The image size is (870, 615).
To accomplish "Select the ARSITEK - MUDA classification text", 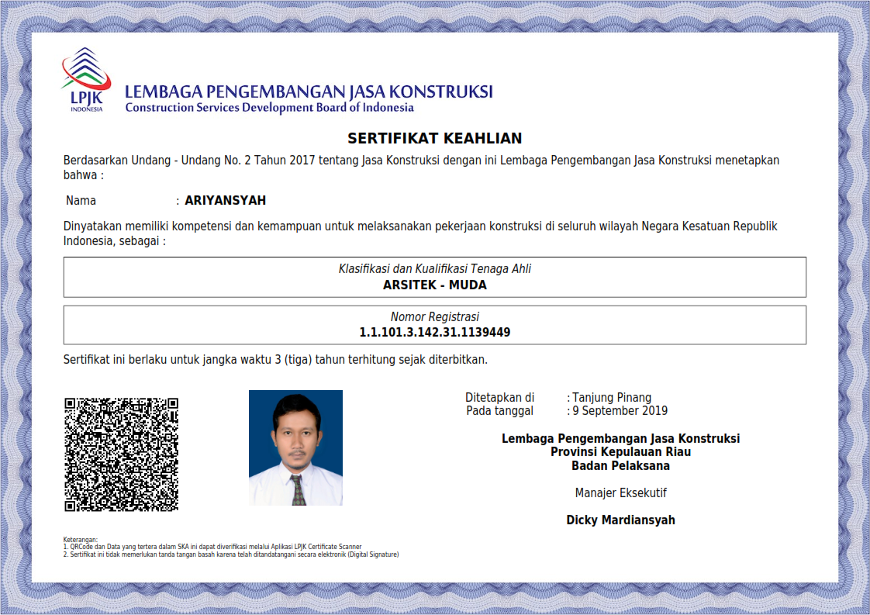I will (434, 285).
